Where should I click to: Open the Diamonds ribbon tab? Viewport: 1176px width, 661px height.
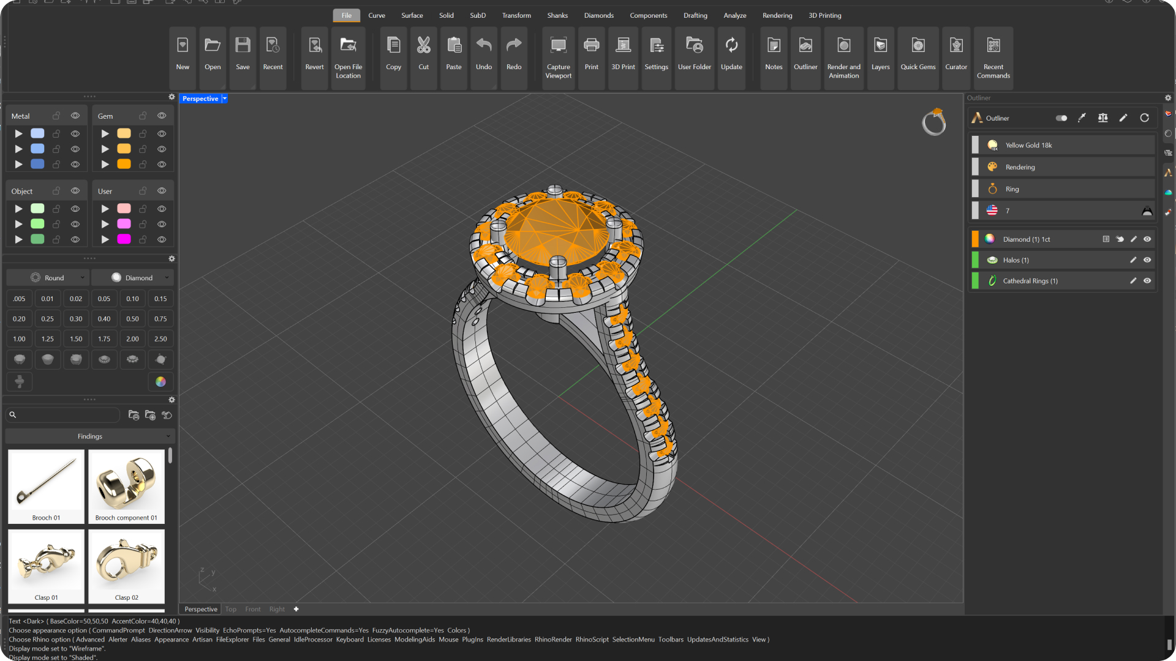pyautogui.click(x=598, y=15)
